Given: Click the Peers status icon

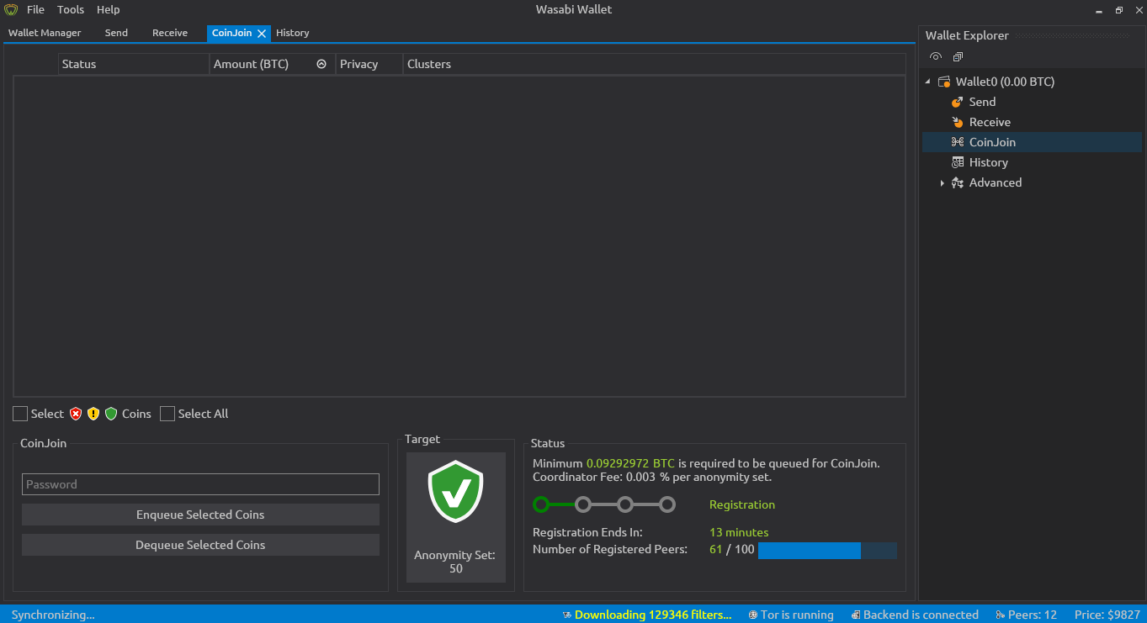Looking at the screenshot, I should coord(1001,615).
